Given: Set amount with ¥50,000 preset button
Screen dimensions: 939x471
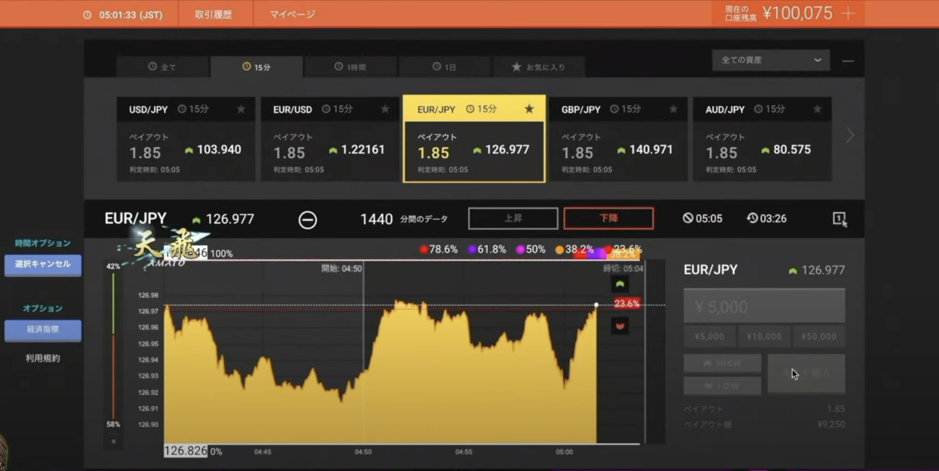Looking at the screenshot, I should 819,336.
